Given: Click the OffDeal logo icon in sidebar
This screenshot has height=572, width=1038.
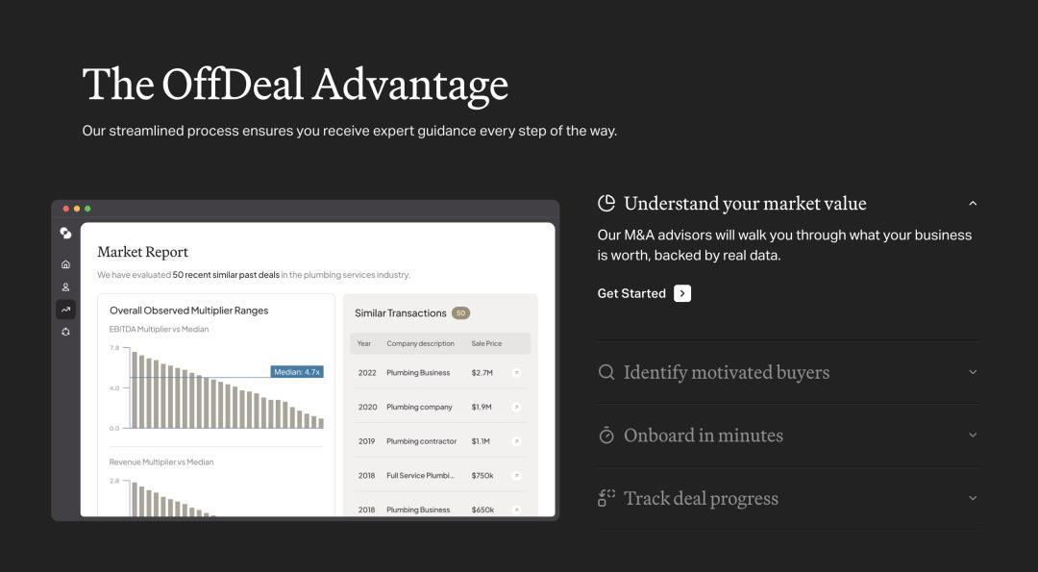Looking at the screenshot, I should coord(65,233).
